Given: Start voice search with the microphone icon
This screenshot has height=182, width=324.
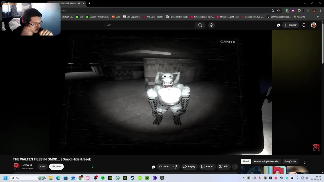Looking at the screenshot, I should 212,25.
